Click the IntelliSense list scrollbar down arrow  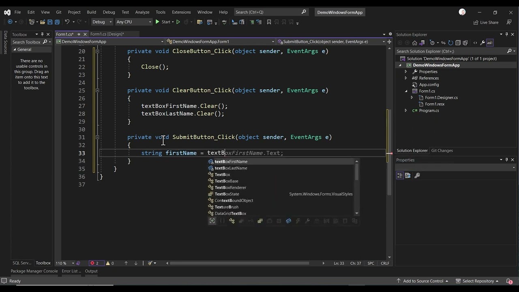[x=357, y=213]
